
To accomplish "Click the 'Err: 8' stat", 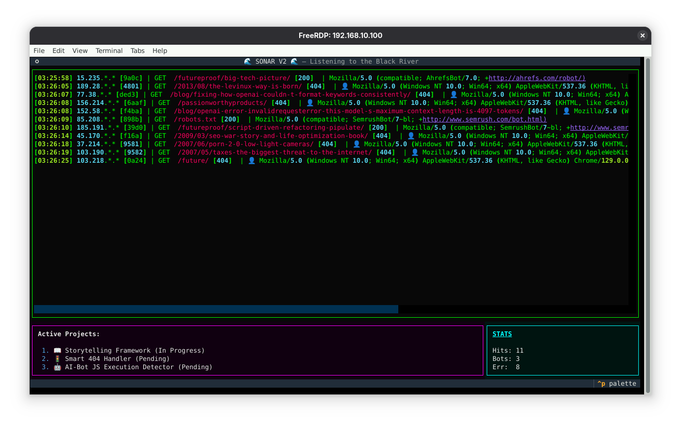I will [506, 367].
